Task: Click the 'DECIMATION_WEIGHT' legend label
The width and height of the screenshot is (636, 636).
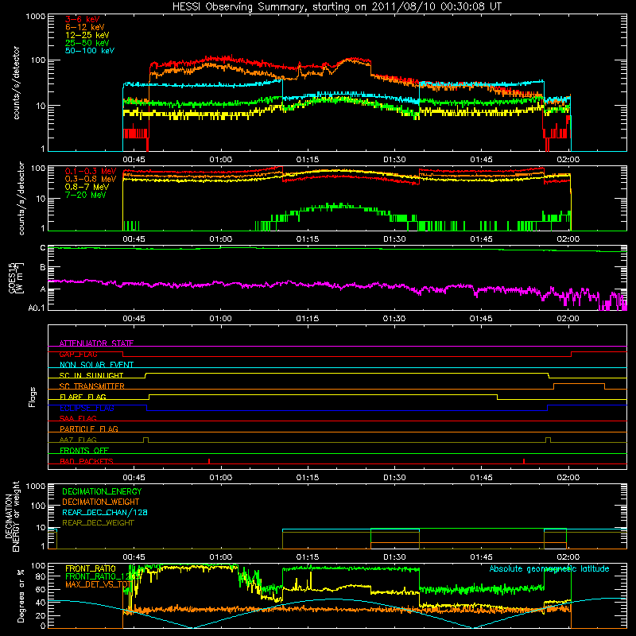Action: click(x=101, y=502)
